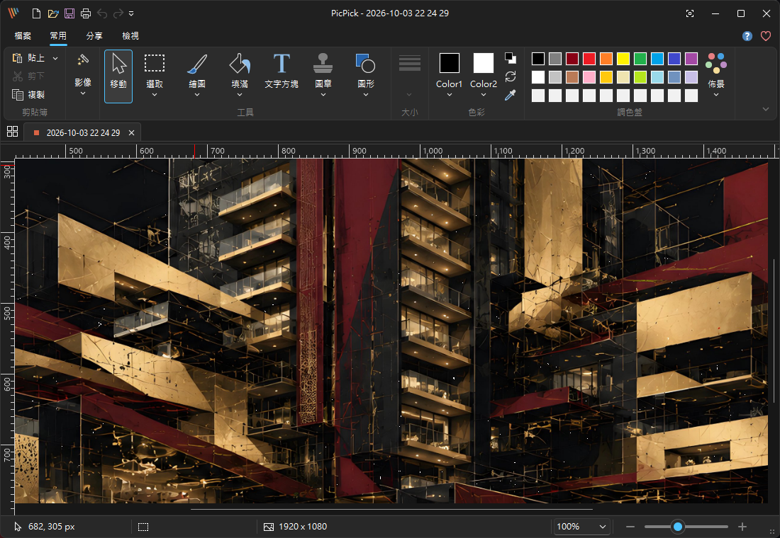
Task: Click the blue help question mark icon
Action: click(x=747, y=36)
